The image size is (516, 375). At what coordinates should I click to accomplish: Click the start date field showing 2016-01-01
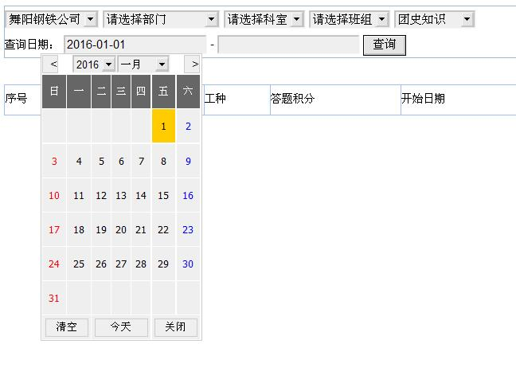tap(135, 45)
